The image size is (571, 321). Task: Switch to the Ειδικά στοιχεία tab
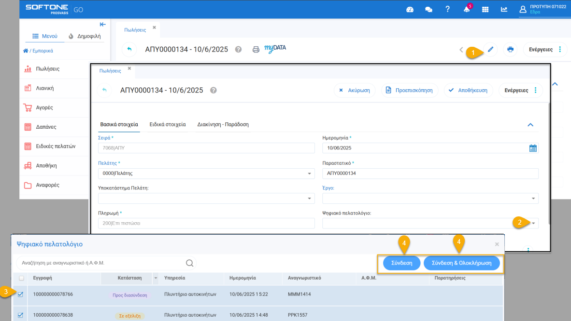(x=168, y=124)
